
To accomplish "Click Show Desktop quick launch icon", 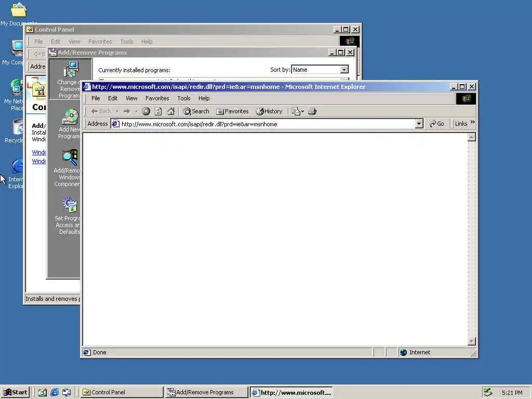I will (43, 393).
